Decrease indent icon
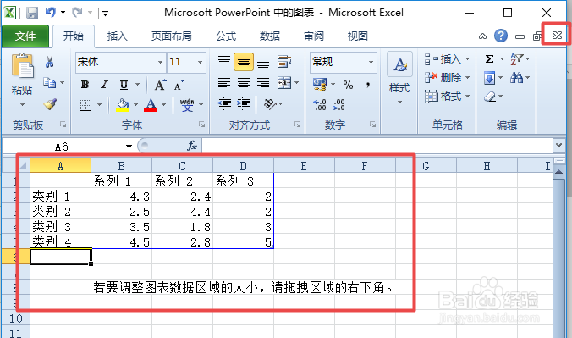This screenshot has height=338, width=572. 224,104
